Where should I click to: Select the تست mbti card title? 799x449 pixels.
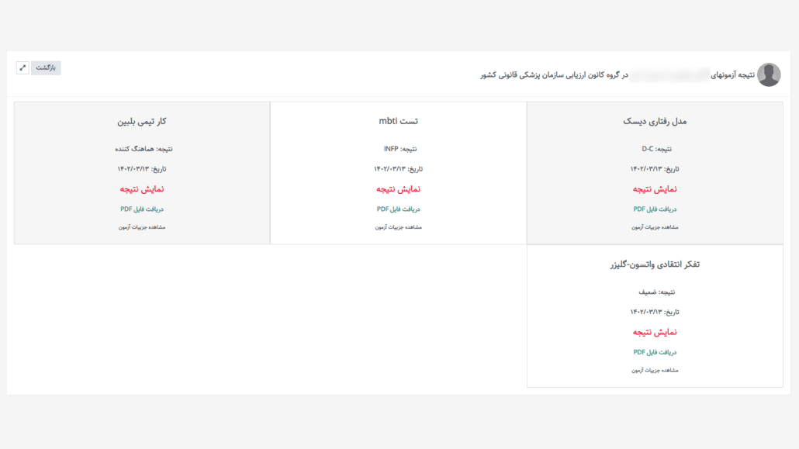(399, 122)
